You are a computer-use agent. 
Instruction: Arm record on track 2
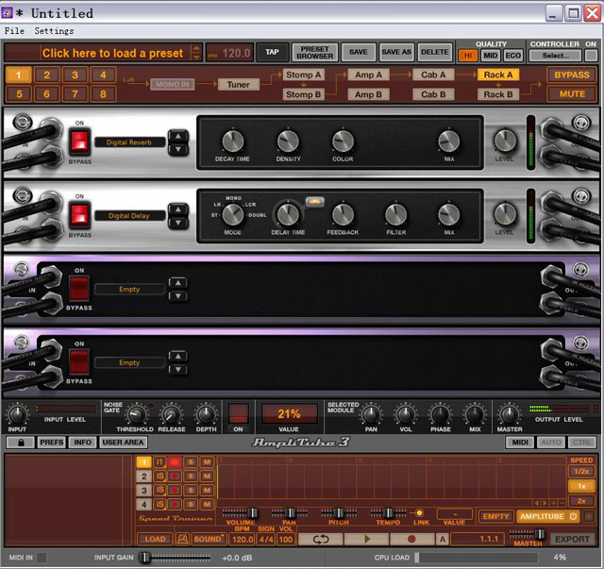click(175, 477)
